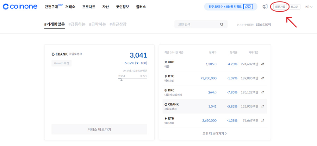Click the CBANK icon in the coin list
The height and width of the screenshot is (146, 317).
click(166, 104)
